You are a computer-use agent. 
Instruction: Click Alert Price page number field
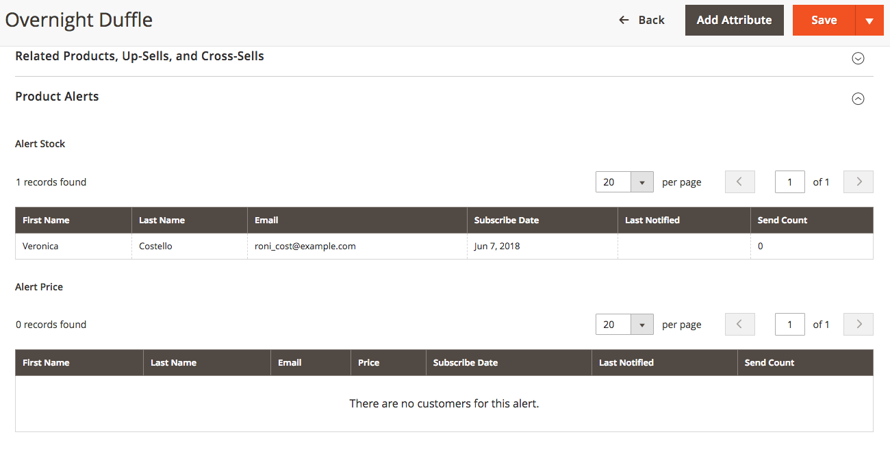(789, 325)
